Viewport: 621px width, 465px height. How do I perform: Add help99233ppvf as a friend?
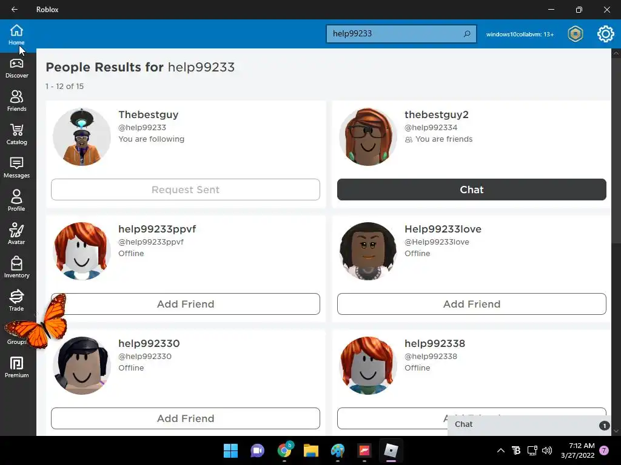pos(186,304)
